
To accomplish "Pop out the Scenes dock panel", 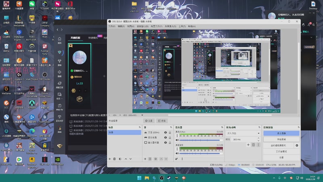I will (x=140, y=127).
